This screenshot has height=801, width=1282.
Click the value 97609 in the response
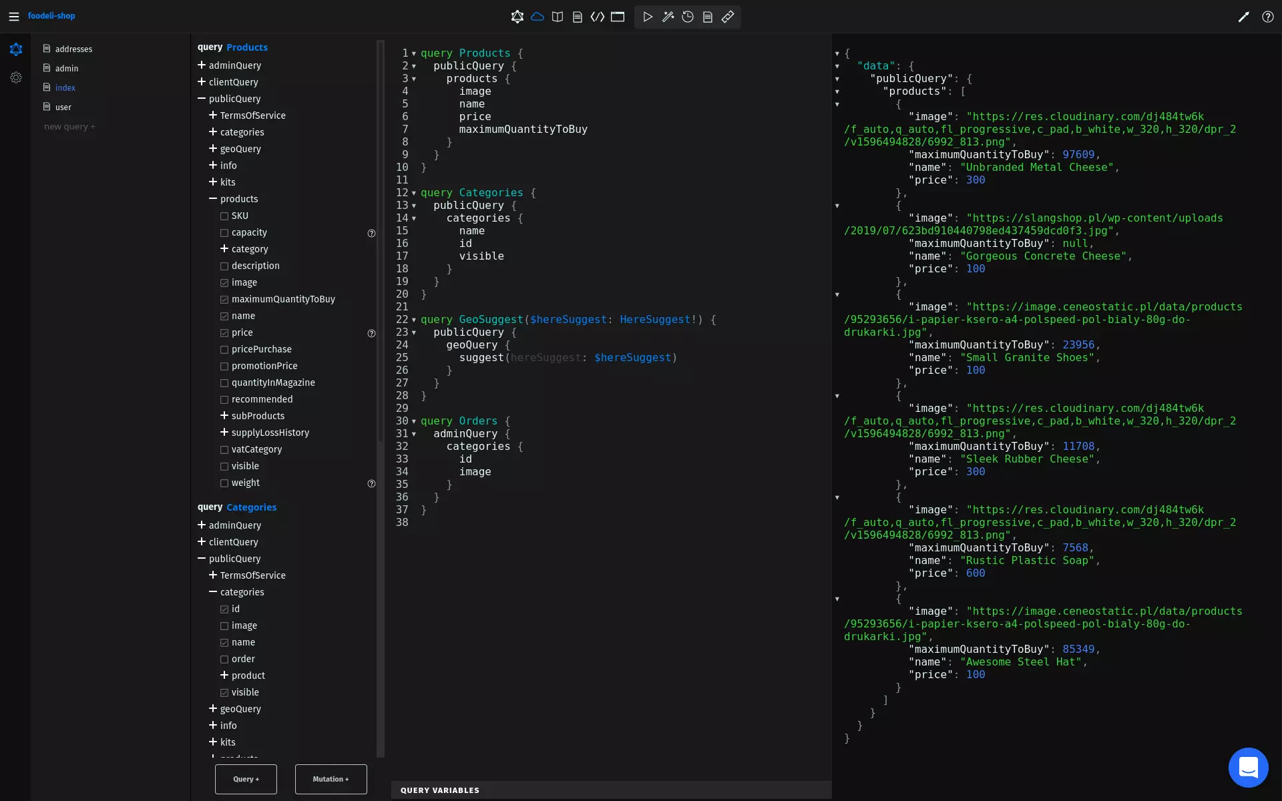pyautogui.click(x=1078, y=155)
